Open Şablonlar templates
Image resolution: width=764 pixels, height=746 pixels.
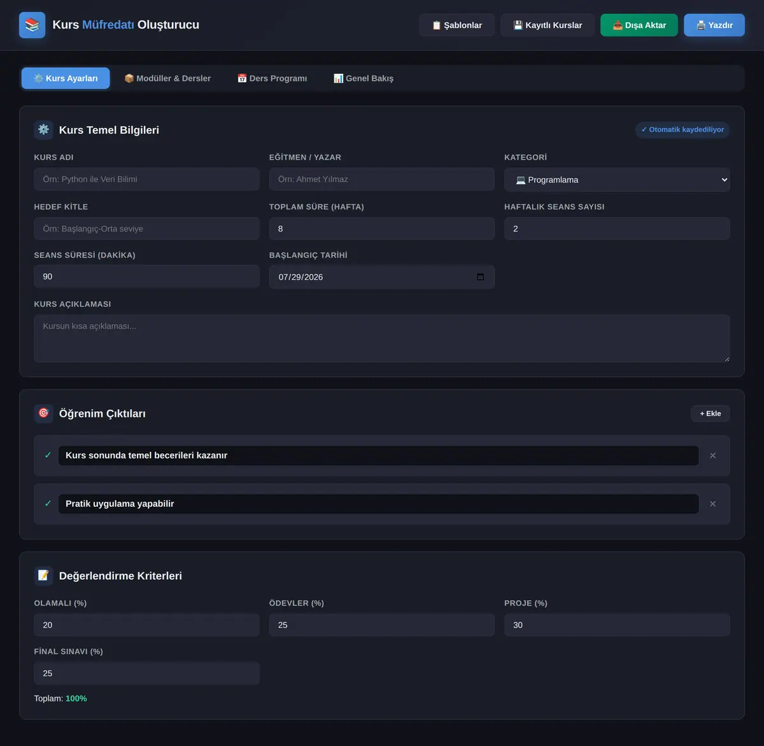coord(456,25)
